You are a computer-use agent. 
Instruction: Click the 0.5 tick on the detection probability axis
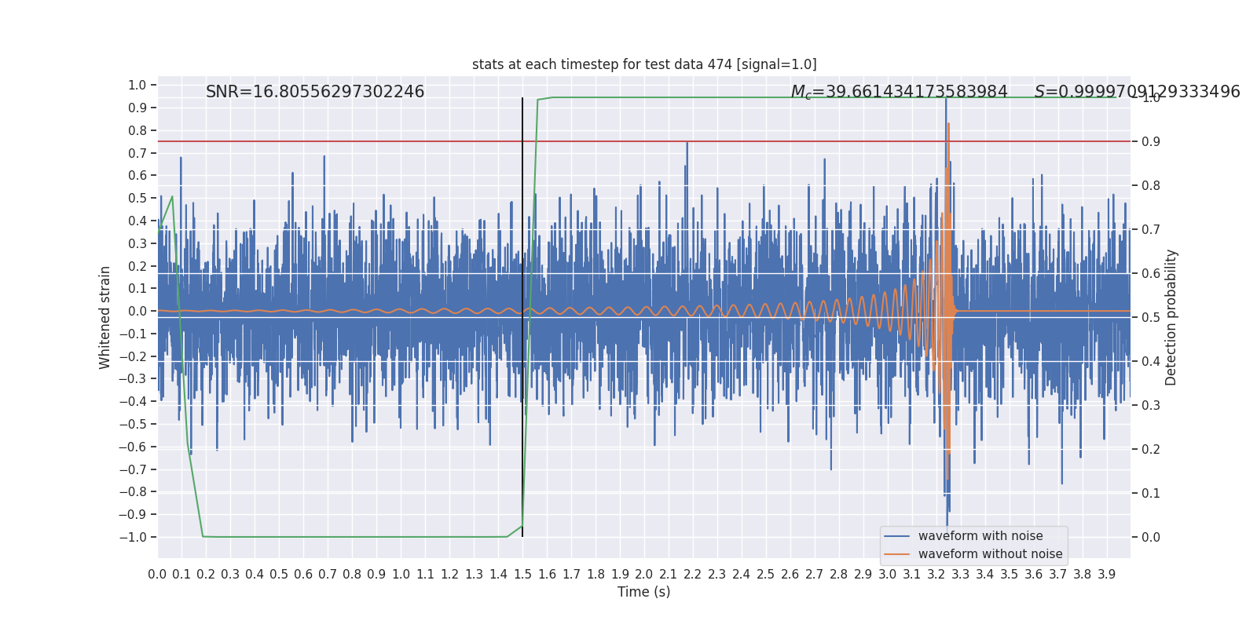point(1150,318)
